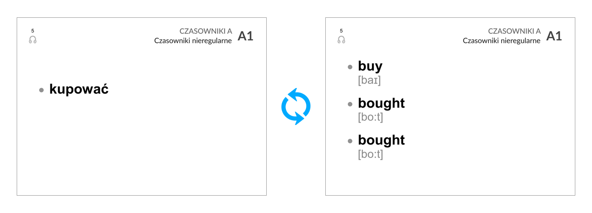Click the A1 level badge on left card
Screen dimensions: 592x213
[x=246, y=36]
